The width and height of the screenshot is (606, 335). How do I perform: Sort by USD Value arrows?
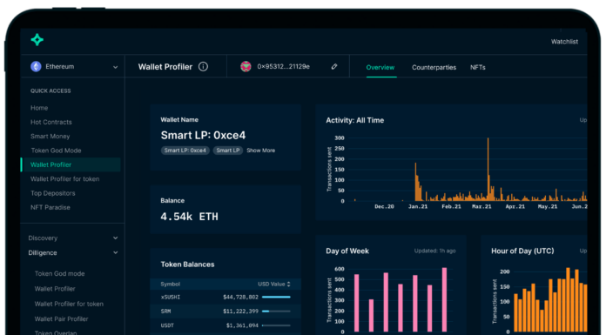coord(289,284)
